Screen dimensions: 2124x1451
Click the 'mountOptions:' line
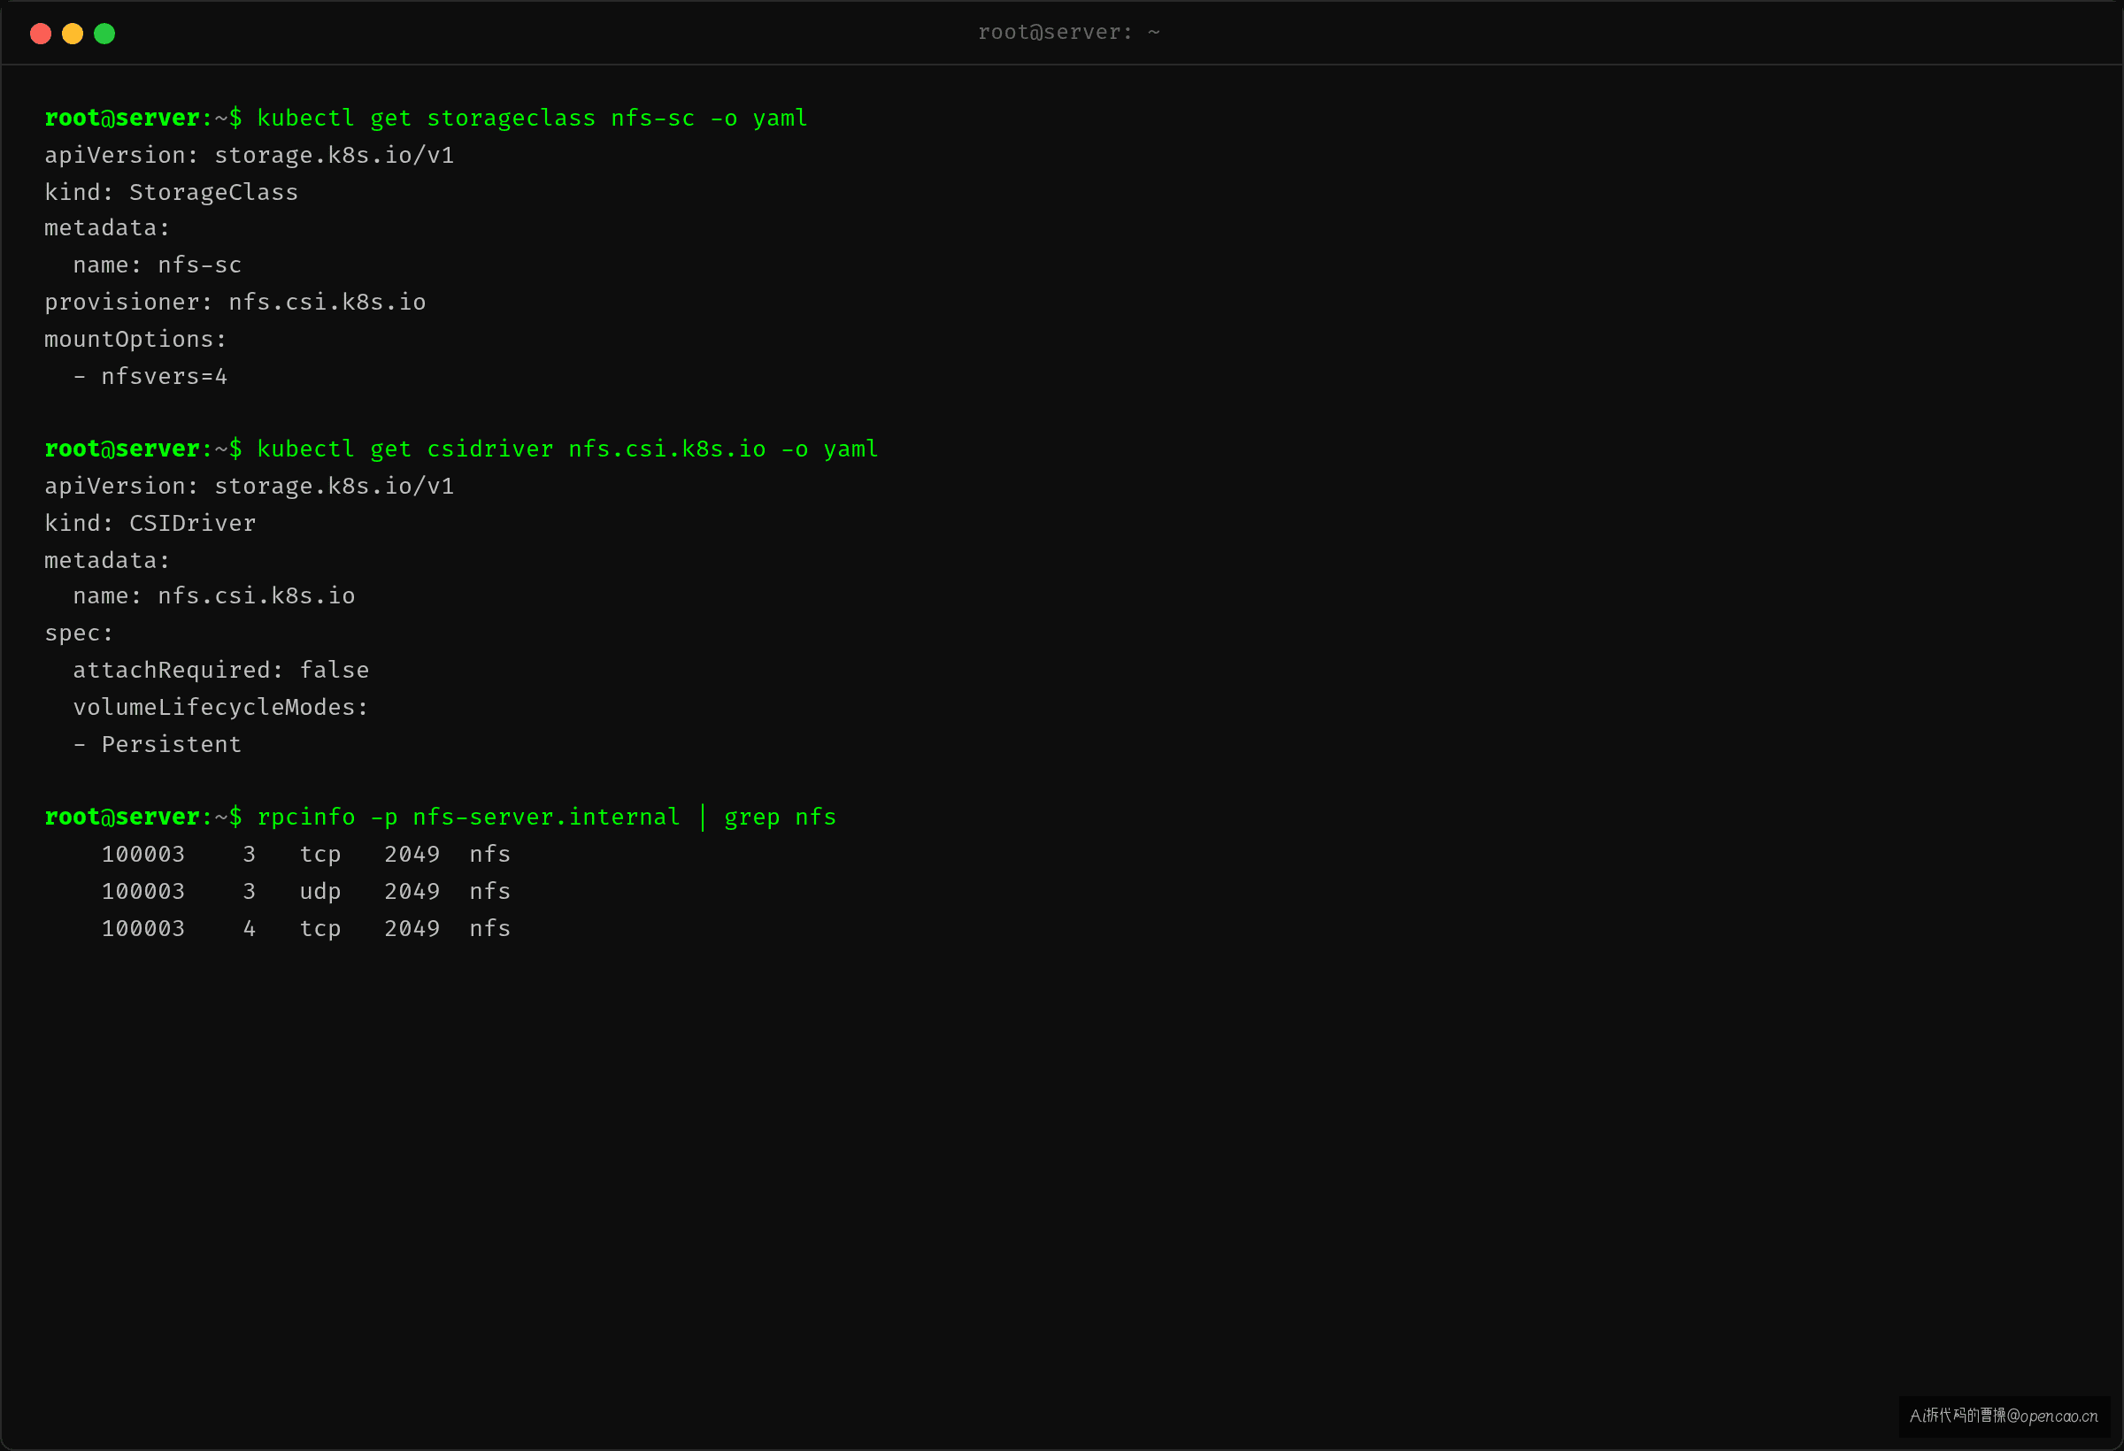coord(135,339)
